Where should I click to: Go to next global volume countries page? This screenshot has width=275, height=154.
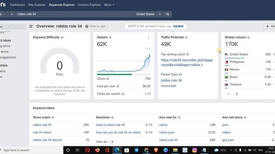pyautogui.click(x=237, y=94)
